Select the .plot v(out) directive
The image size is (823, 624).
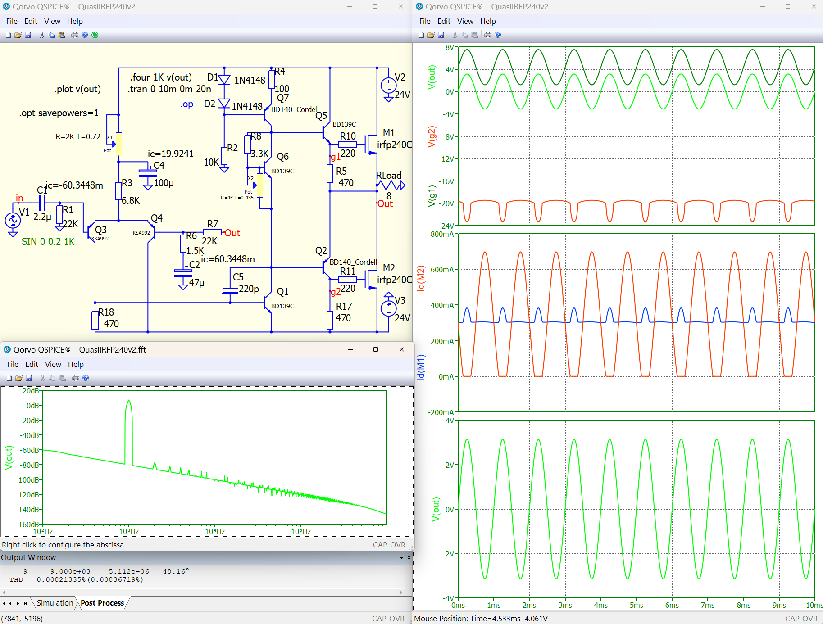point(77,89)
